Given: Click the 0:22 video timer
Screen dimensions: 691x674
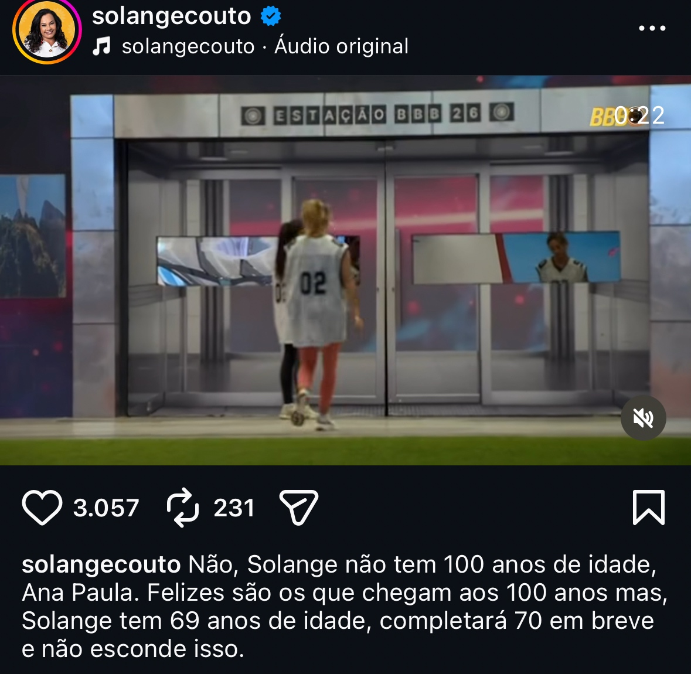Looking at the screenshot, I should (639, 116).
